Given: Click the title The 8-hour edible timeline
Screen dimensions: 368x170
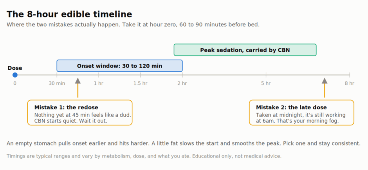Looking at the screenshot, I should tap(69, 14).
